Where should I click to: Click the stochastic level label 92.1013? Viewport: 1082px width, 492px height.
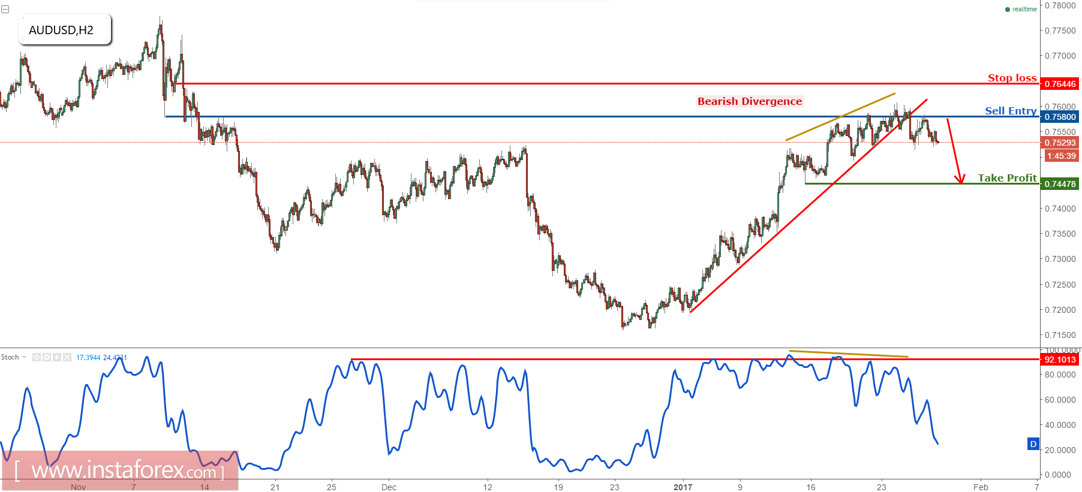coord(1060,360)
